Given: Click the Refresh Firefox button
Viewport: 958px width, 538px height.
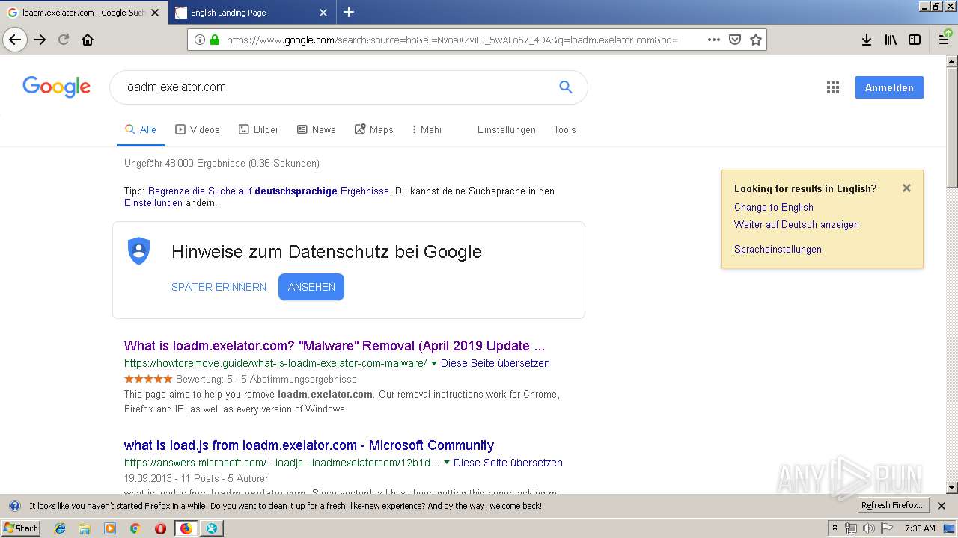Looking at the screenshot, I should [894, 506].
